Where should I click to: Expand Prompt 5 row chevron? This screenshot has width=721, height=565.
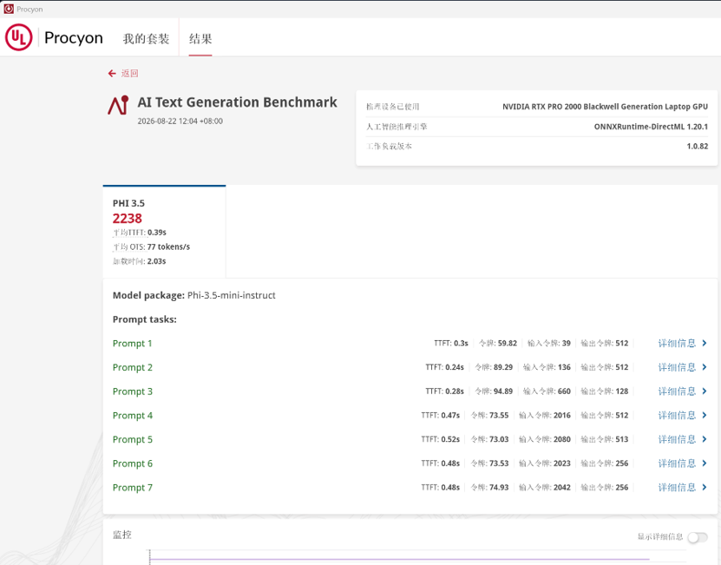point(704,439)
